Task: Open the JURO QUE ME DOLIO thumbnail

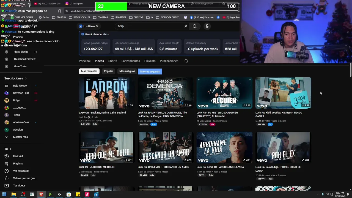Action: (x=107, y=147)
